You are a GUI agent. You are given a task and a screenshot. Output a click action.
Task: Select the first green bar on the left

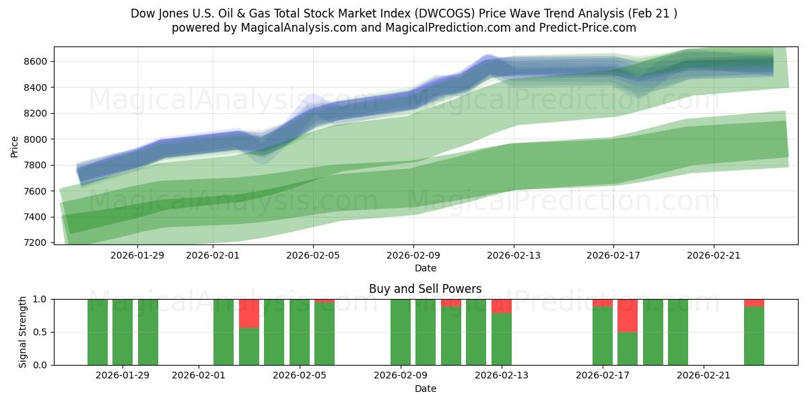tap(96, 330)
